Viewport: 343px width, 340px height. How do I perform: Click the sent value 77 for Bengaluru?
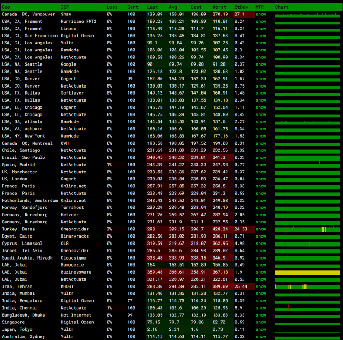130,301
